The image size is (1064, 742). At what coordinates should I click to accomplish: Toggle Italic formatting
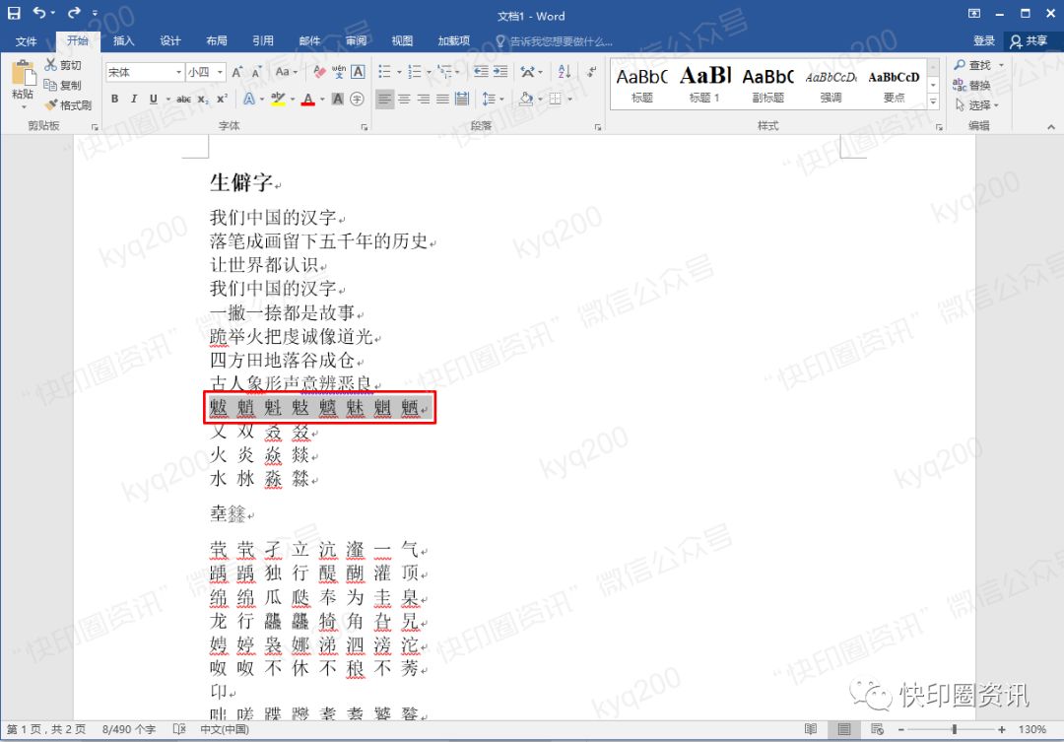coord(134,100)
